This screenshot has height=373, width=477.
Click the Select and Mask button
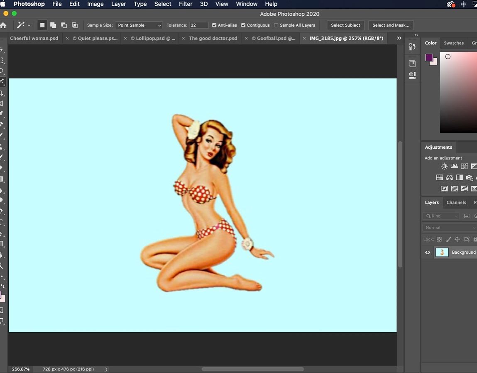391,25
